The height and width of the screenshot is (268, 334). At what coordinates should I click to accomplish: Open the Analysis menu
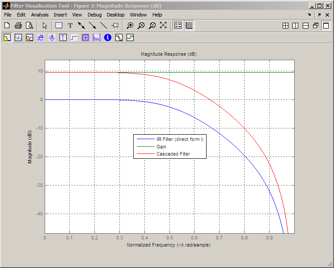40,15
